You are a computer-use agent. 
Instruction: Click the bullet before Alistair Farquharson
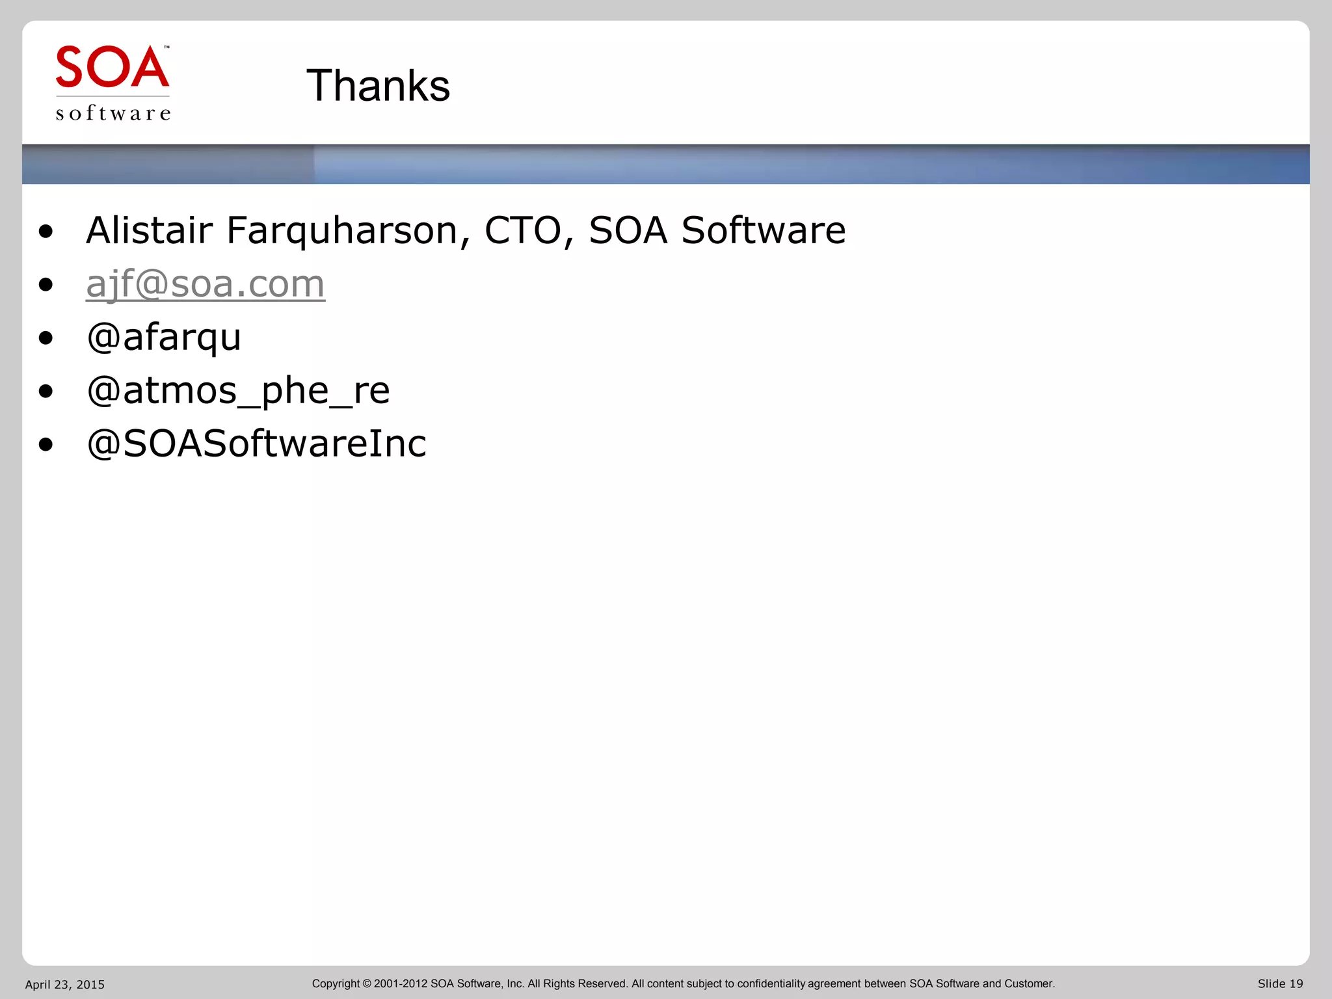pos(46,231)
